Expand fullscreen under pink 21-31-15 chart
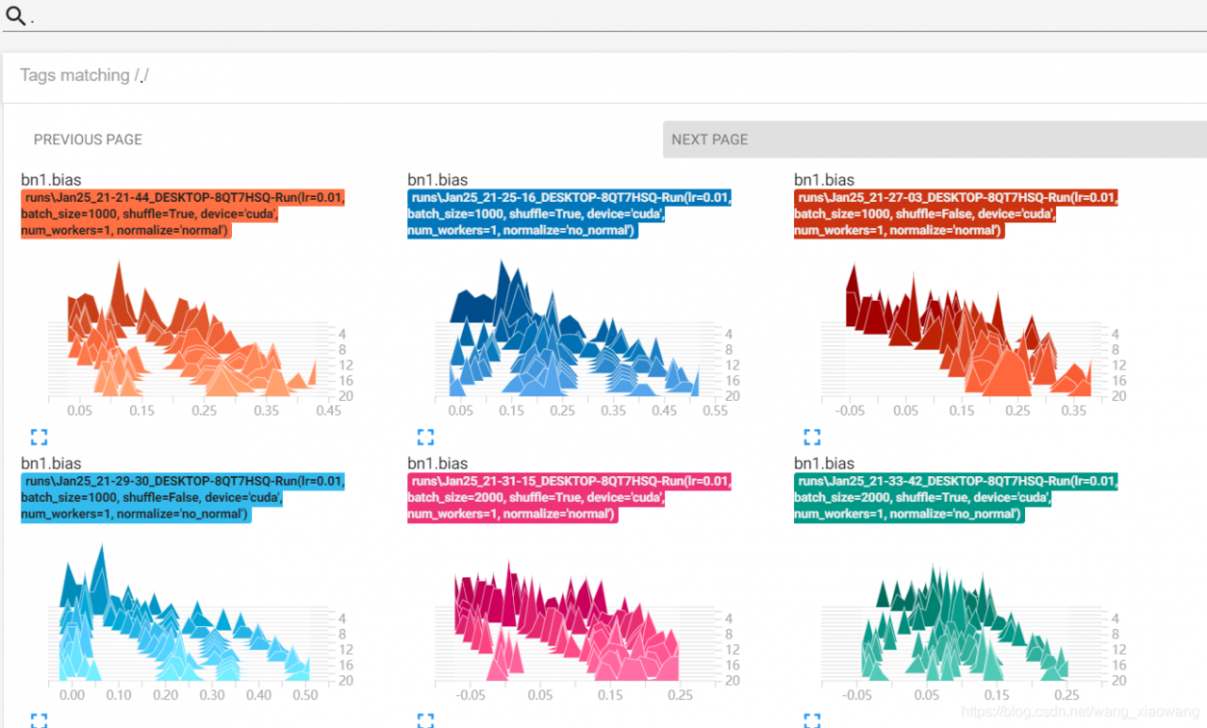The width and height of the screenshot is (1207, 728). 425,720
